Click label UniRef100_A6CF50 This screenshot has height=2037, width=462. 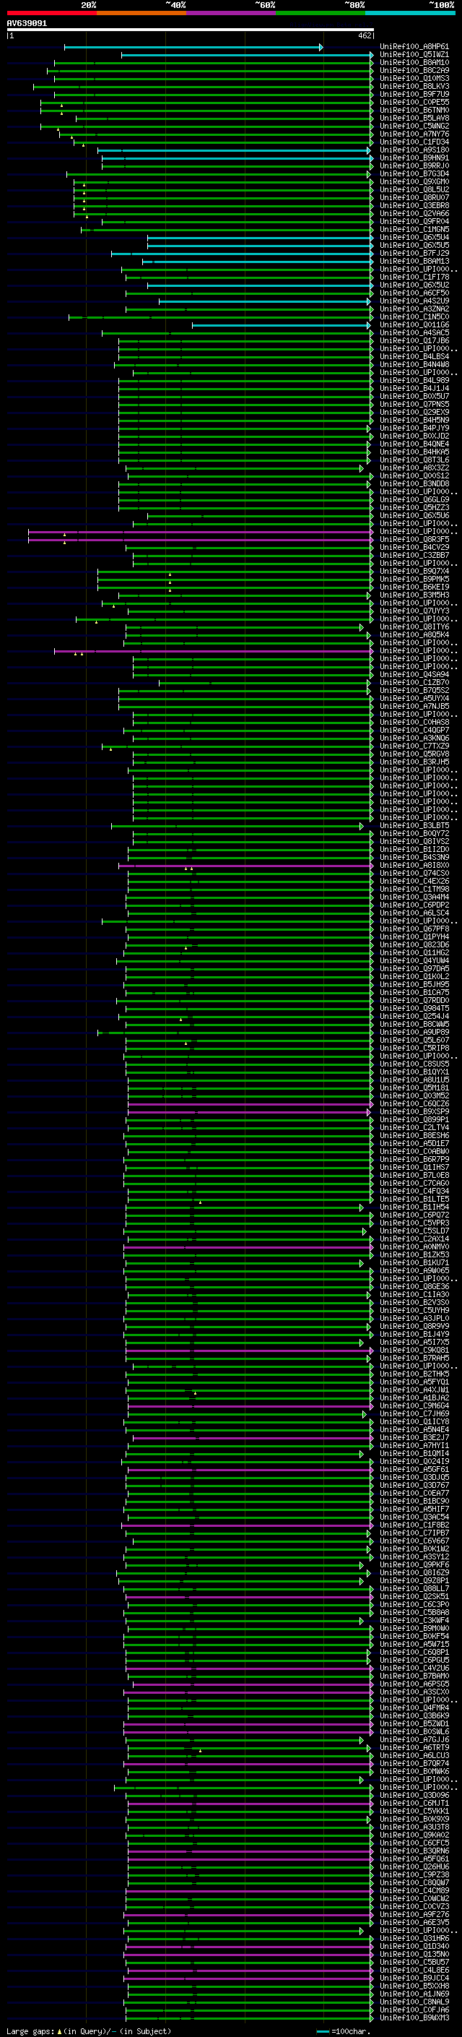pos(414,293)
